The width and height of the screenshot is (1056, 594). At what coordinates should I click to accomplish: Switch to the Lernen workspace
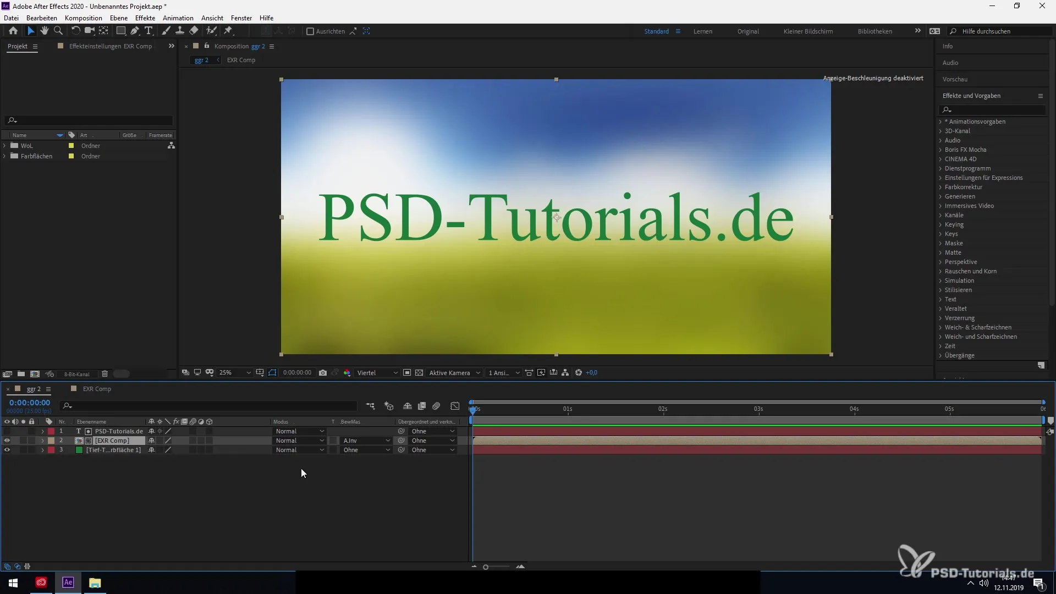703,31
